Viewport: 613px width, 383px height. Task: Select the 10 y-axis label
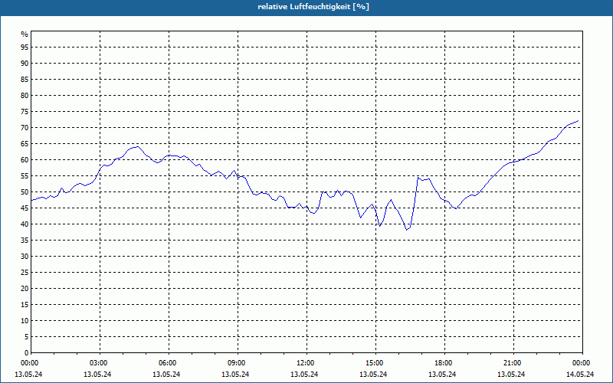pos(25,320)
